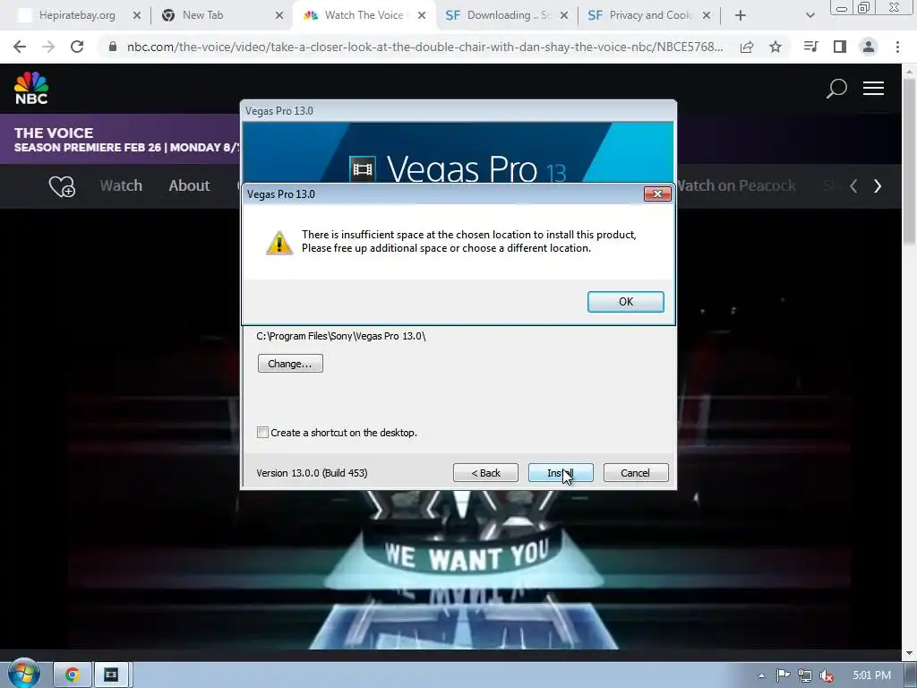The image size is (917, 688).
Task: Open the Windows Start button
Action: tap(23, 674)
